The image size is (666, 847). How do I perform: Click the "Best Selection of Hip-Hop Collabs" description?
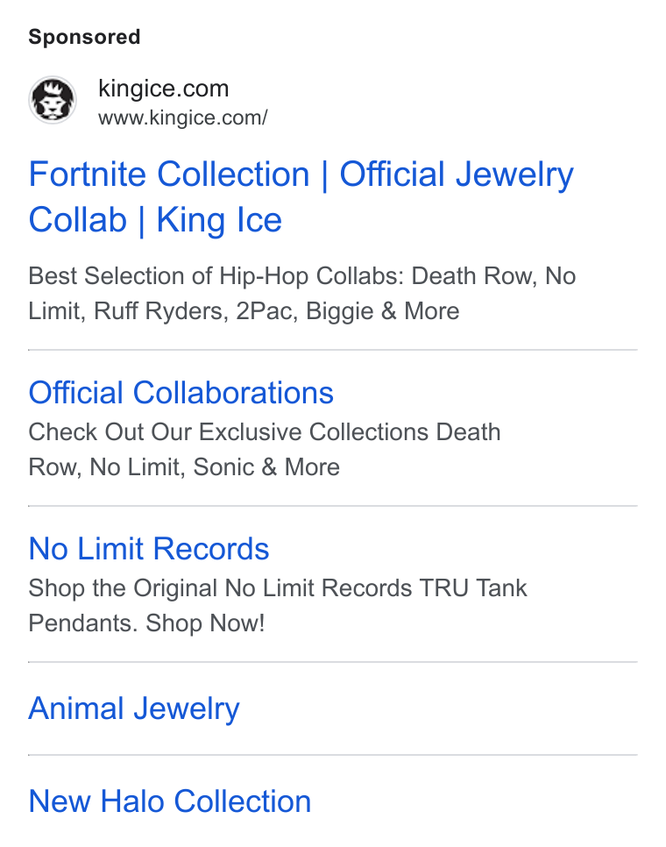[216, 276]
